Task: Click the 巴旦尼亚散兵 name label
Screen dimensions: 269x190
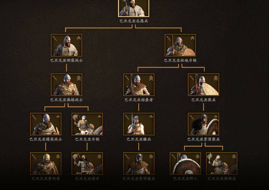Action: [203, 100]
